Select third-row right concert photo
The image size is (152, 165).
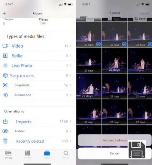pos(140,86)
